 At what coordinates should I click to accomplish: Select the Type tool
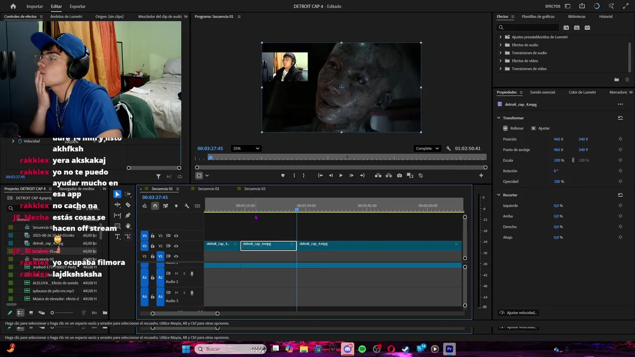(118, 237)
